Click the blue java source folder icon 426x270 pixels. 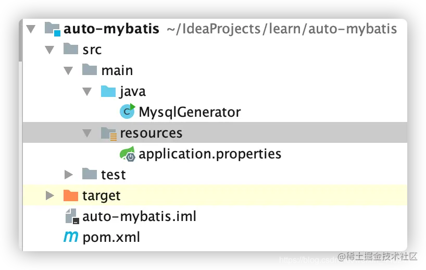[108, 91]
